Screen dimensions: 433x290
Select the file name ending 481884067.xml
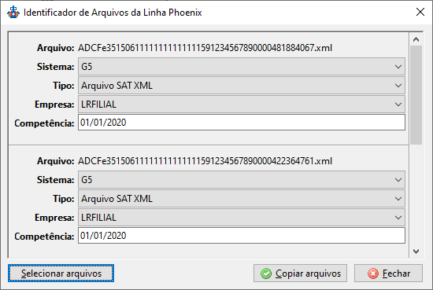click(205, 48)
